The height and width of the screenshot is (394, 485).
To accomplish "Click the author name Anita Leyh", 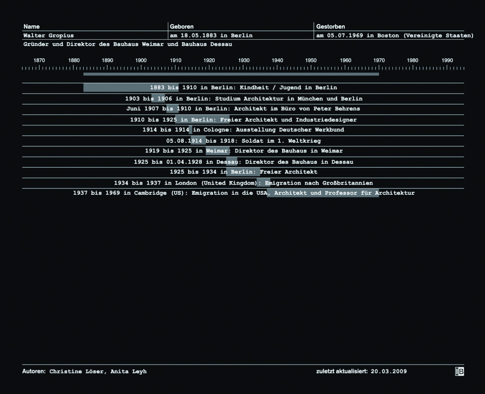I will pos(129,372).
